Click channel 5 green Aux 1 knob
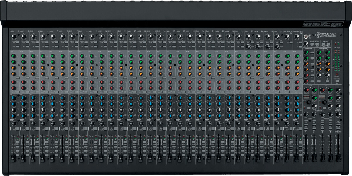The height and width of the screenshot is (176, 352). pos(53,56)
